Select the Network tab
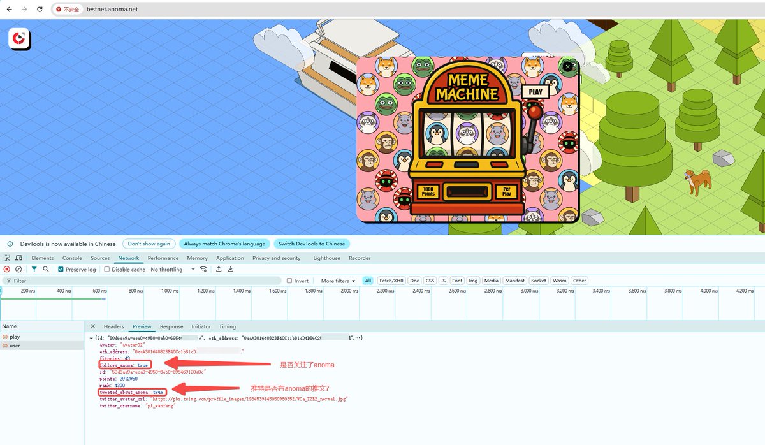This screenshot has height=445, width=765. pyautogui.click(x=129, y=258)
